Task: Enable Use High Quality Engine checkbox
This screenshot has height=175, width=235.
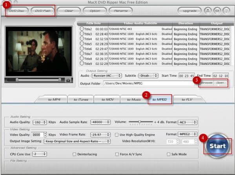Action: pyautogui.click(x=117, y=134)
